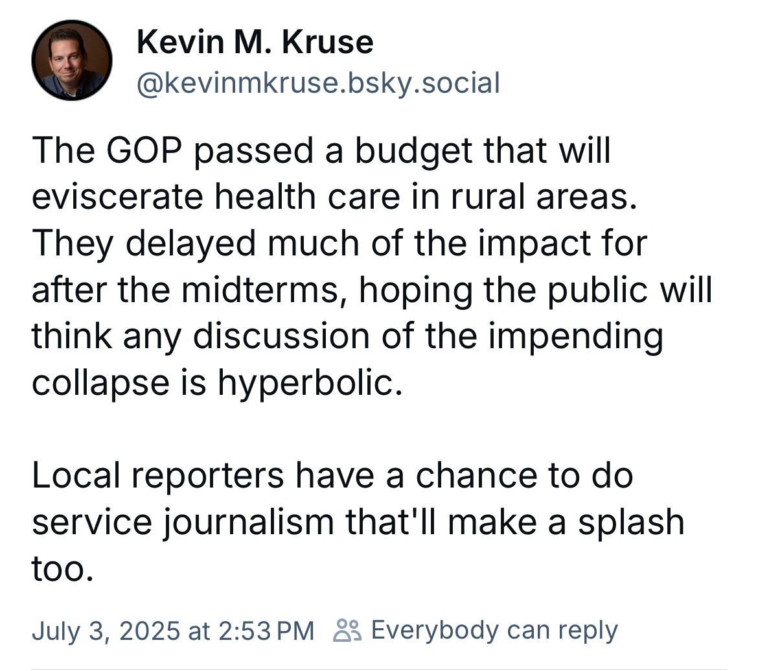
Task: Click the word "impending" in the post
Action: point(577,336)
